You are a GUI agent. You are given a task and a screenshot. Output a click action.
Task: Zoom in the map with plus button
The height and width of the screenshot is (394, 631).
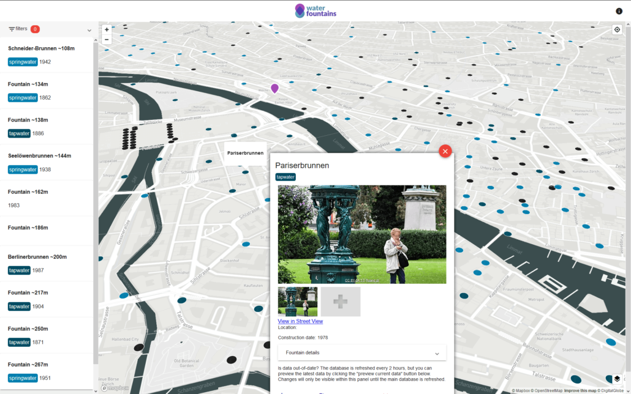107,29
